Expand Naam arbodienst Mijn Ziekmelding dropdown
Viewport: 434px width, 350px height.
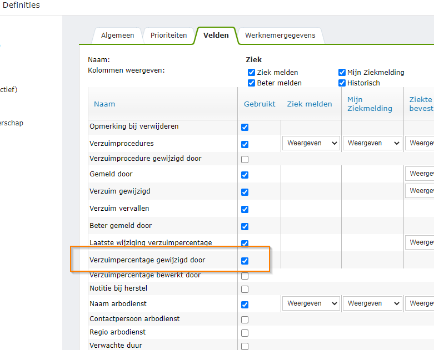(x=372, y=304)
